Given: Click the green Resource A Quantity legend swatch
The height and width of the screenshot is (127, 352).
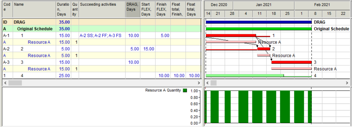Looking at the screenshot, I should tap(185, 91).
